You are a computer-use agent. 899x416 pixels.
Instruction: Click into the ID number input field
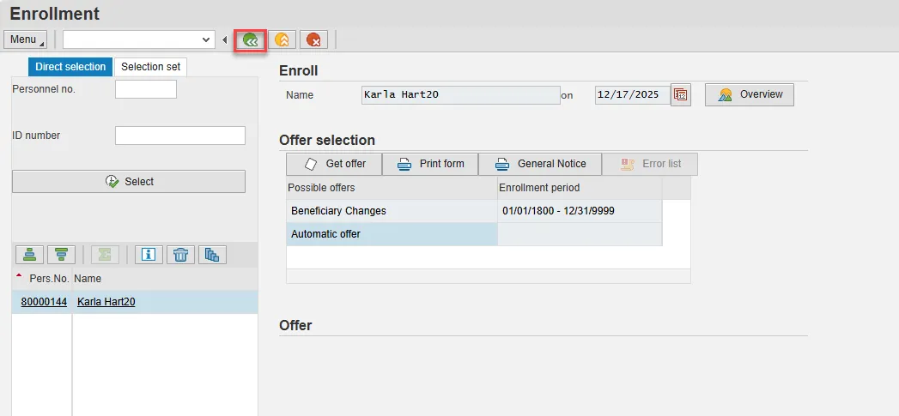tap(180, 136)
